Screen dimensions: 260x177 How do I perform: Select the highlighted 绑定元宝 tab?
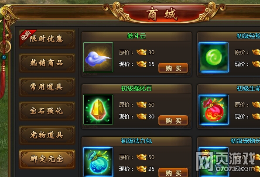point(47,159)
